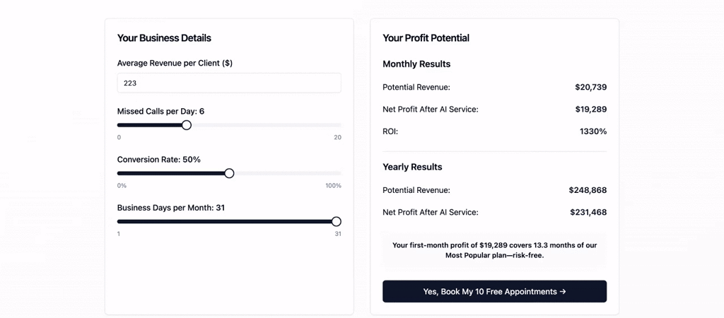Click the Conversion Rate slider handle
Viewport: 724px width, 318px height.
pyautogui.click(x=229, y=173)
